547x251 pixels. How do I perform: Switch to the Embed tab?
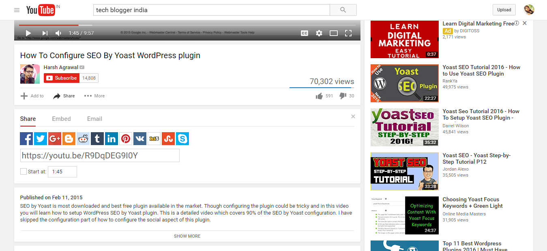61,119
